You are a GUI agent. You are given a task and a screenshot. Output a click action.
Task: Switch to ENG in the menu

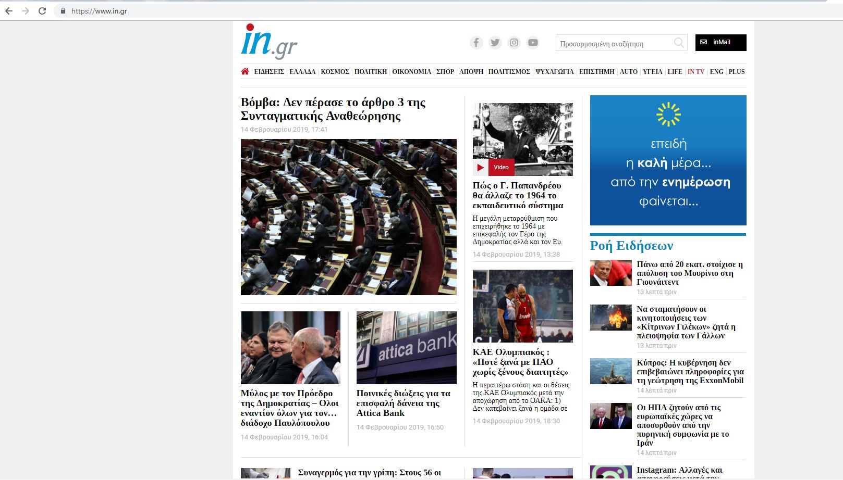click(717, 72)
